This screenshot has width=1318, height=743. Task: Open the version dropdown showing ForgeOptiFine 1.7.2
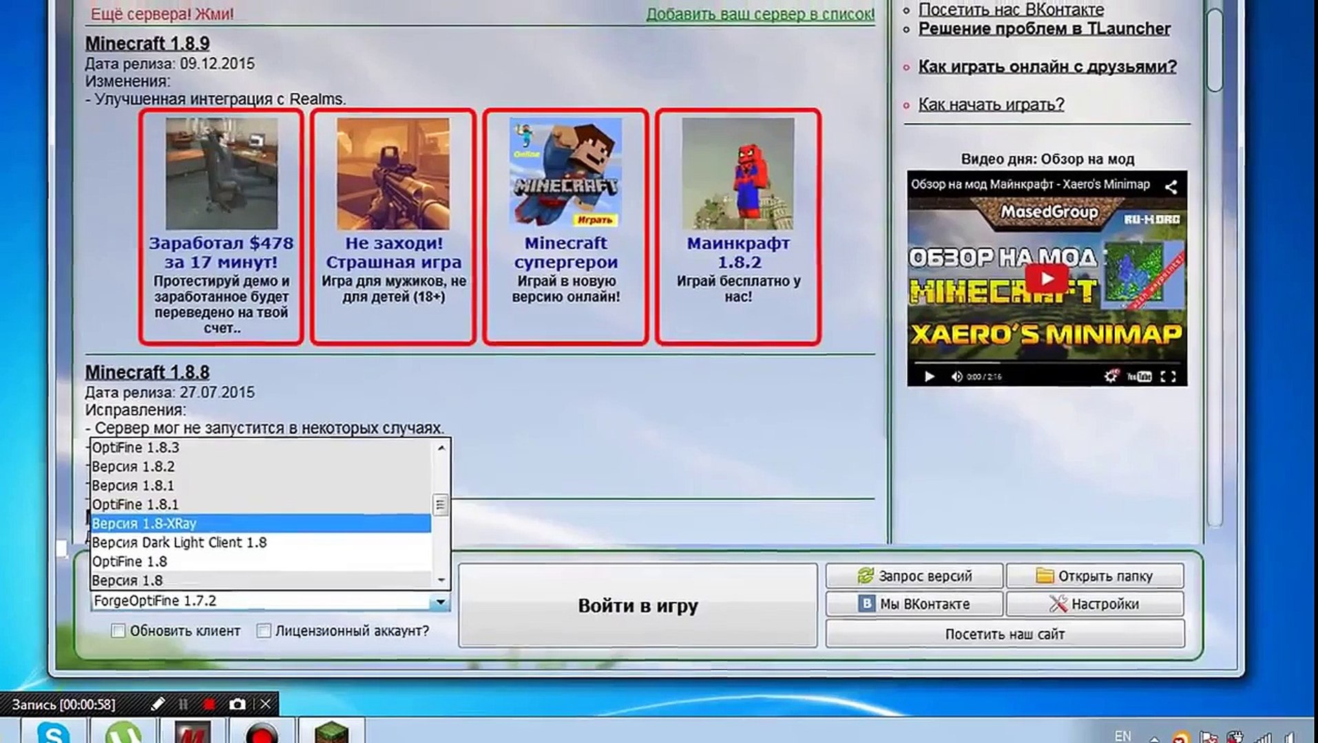[x=271, y=601]
